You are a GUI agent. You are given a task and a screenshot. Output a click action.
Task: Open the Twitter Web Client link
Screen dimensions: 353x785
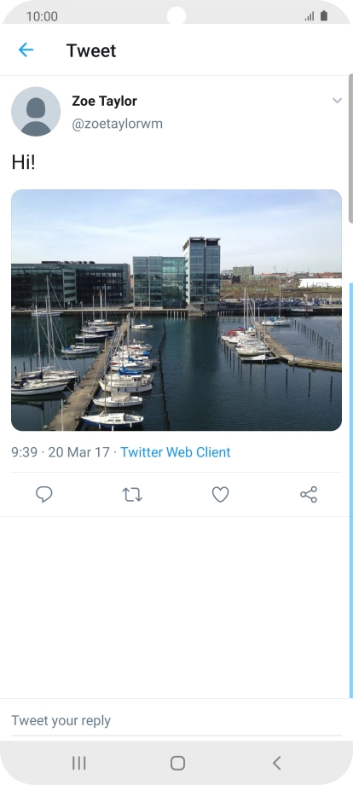[x=176, y=452]
